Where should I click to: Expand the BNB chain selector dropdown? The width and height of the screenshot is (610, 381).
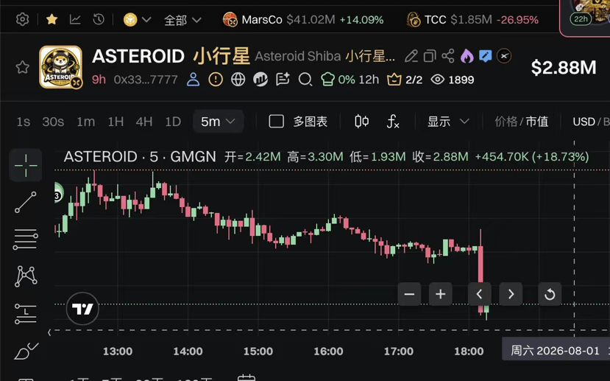point(137,19)
